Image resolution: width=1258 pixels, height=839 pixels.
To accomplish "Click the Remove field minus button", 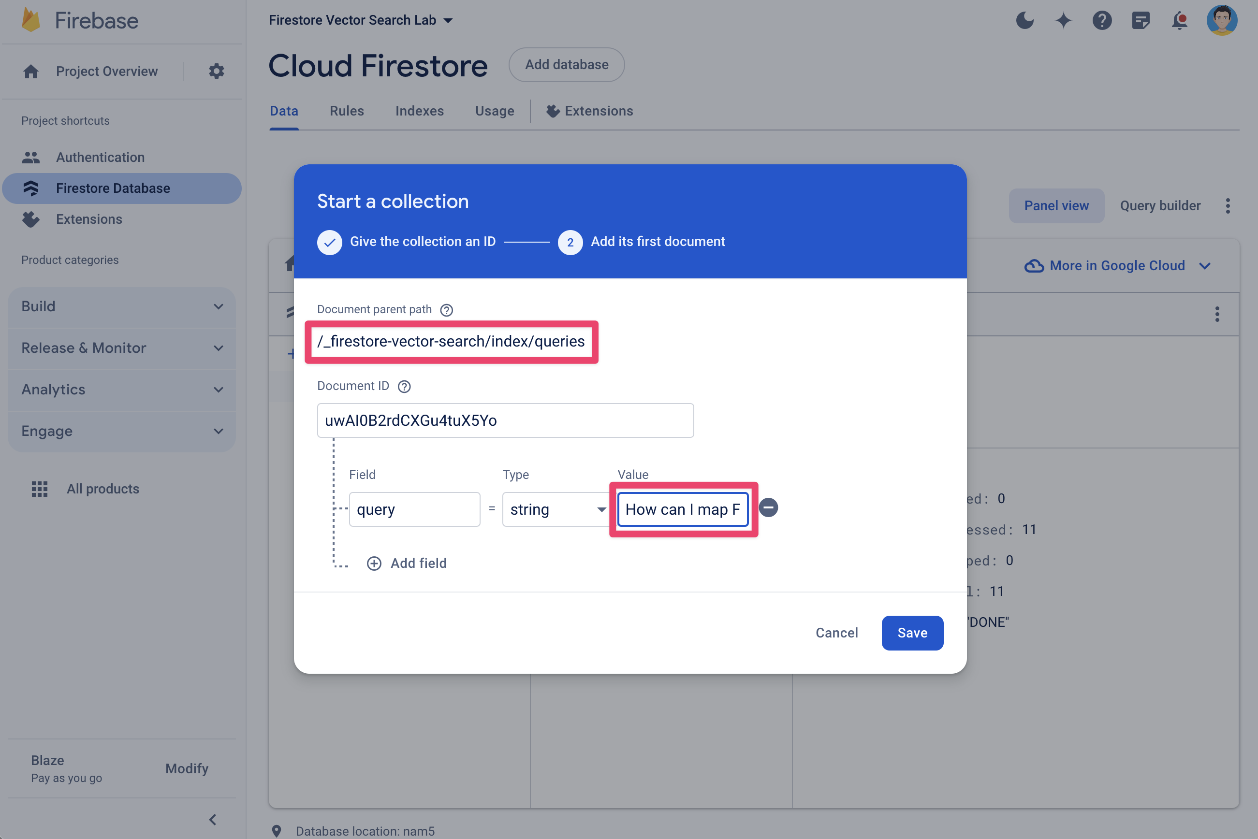I will tap(768, 508).
